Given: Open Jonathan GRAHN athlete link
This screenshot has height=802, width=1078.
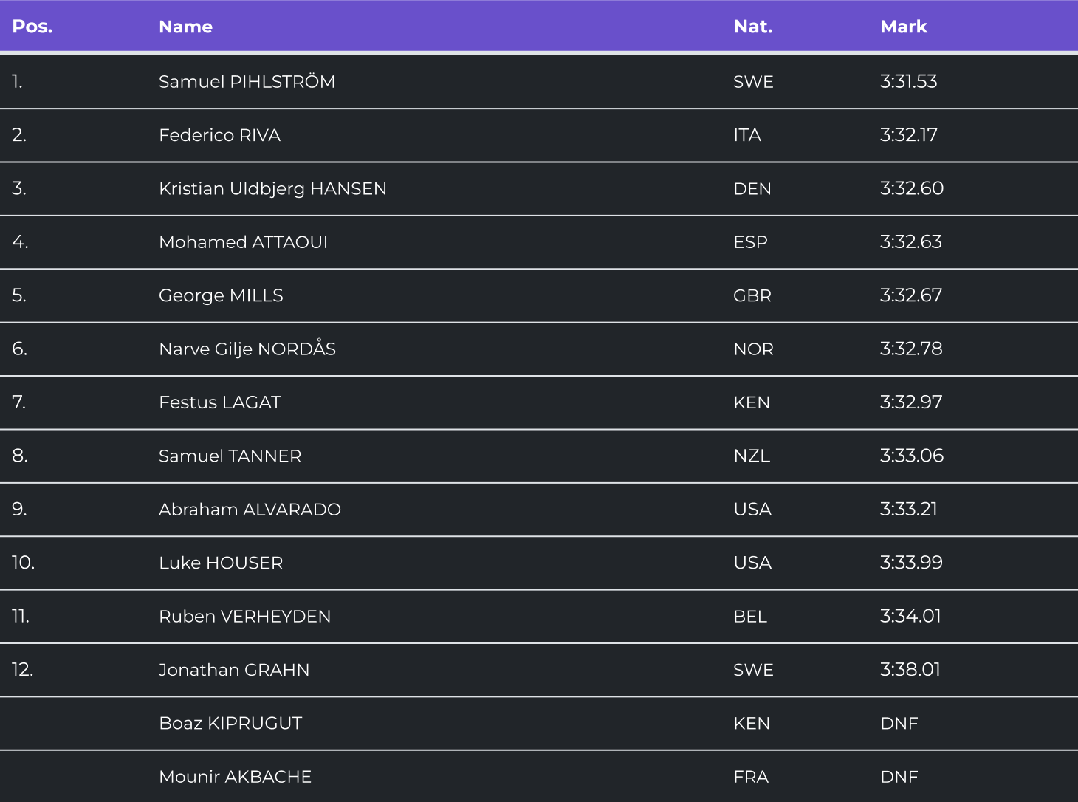Looking at the screenshot, I should (x=234, y=670).
